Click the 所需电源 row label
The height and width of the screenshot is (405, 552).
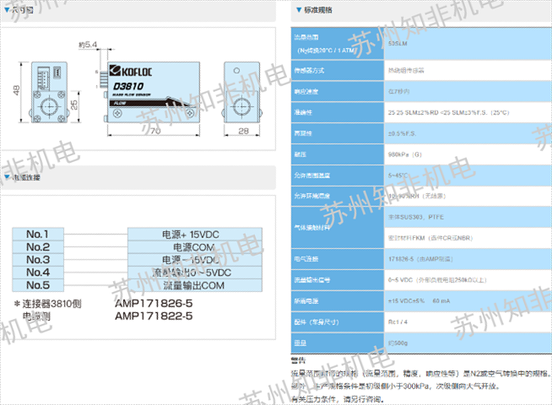306,301
